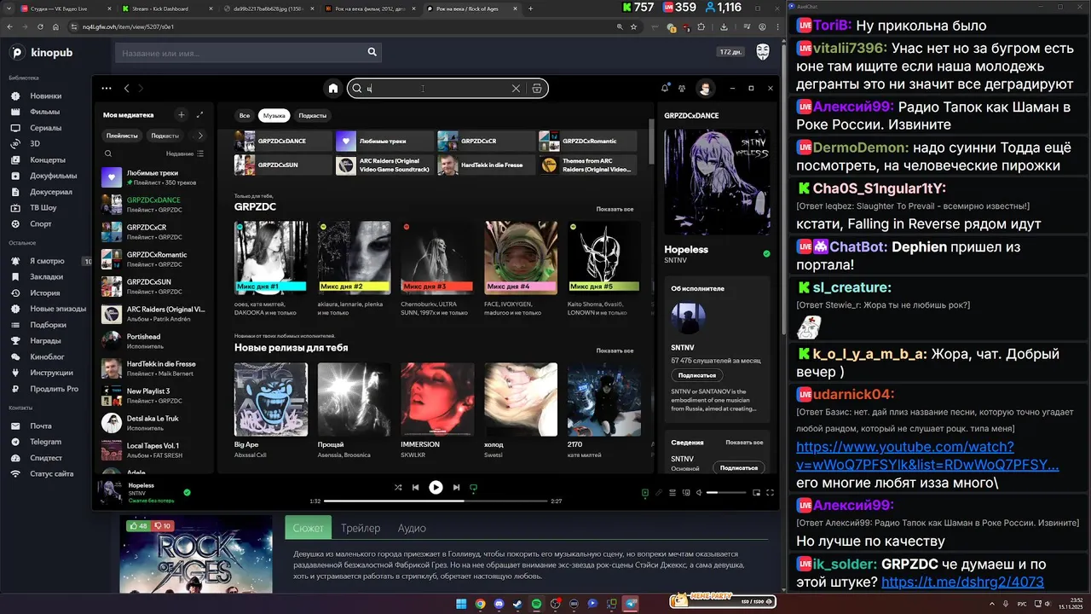The height and width of the screenshot is (614, 1091).
Task: Open the GRPZDCxRomantic shortcut tile
Action: 587,141
